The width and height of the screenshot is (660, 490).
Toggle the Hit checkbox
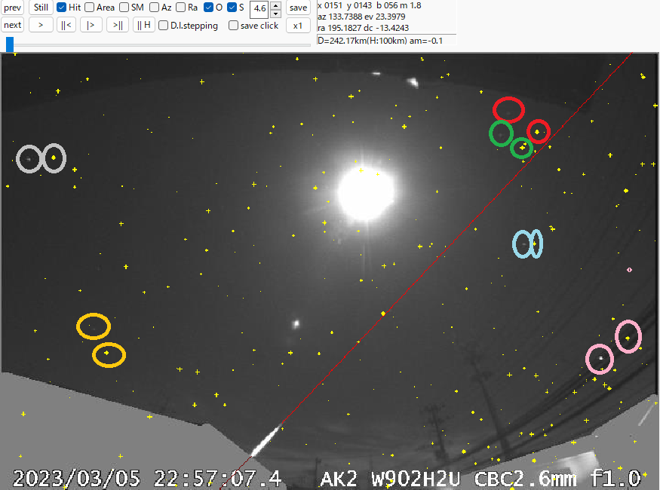click(62, 8)
